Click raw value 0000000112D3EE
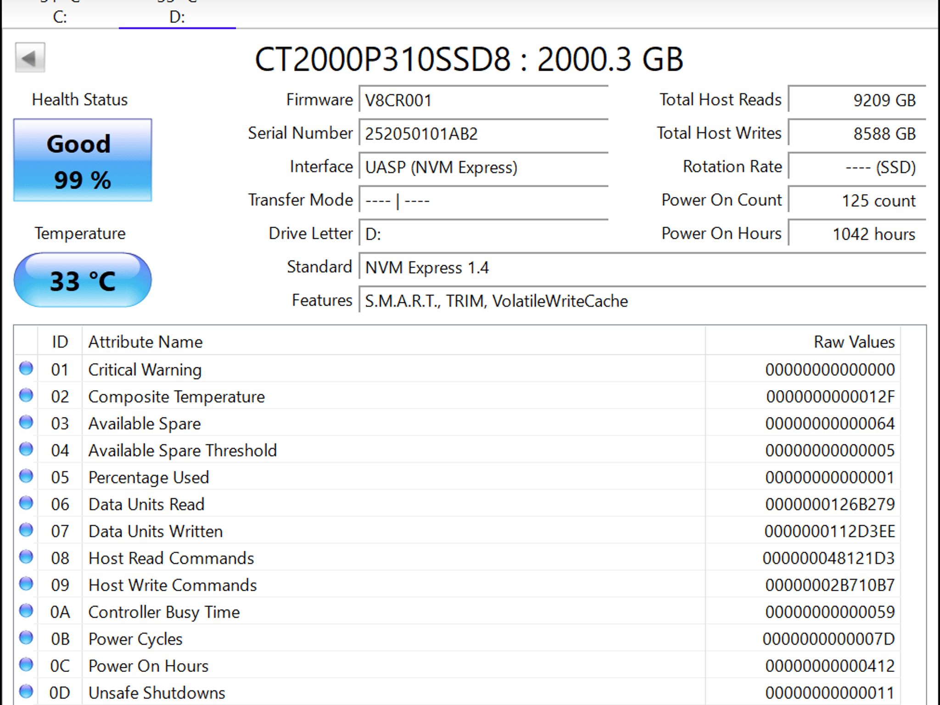 click(x=830, y=531)
